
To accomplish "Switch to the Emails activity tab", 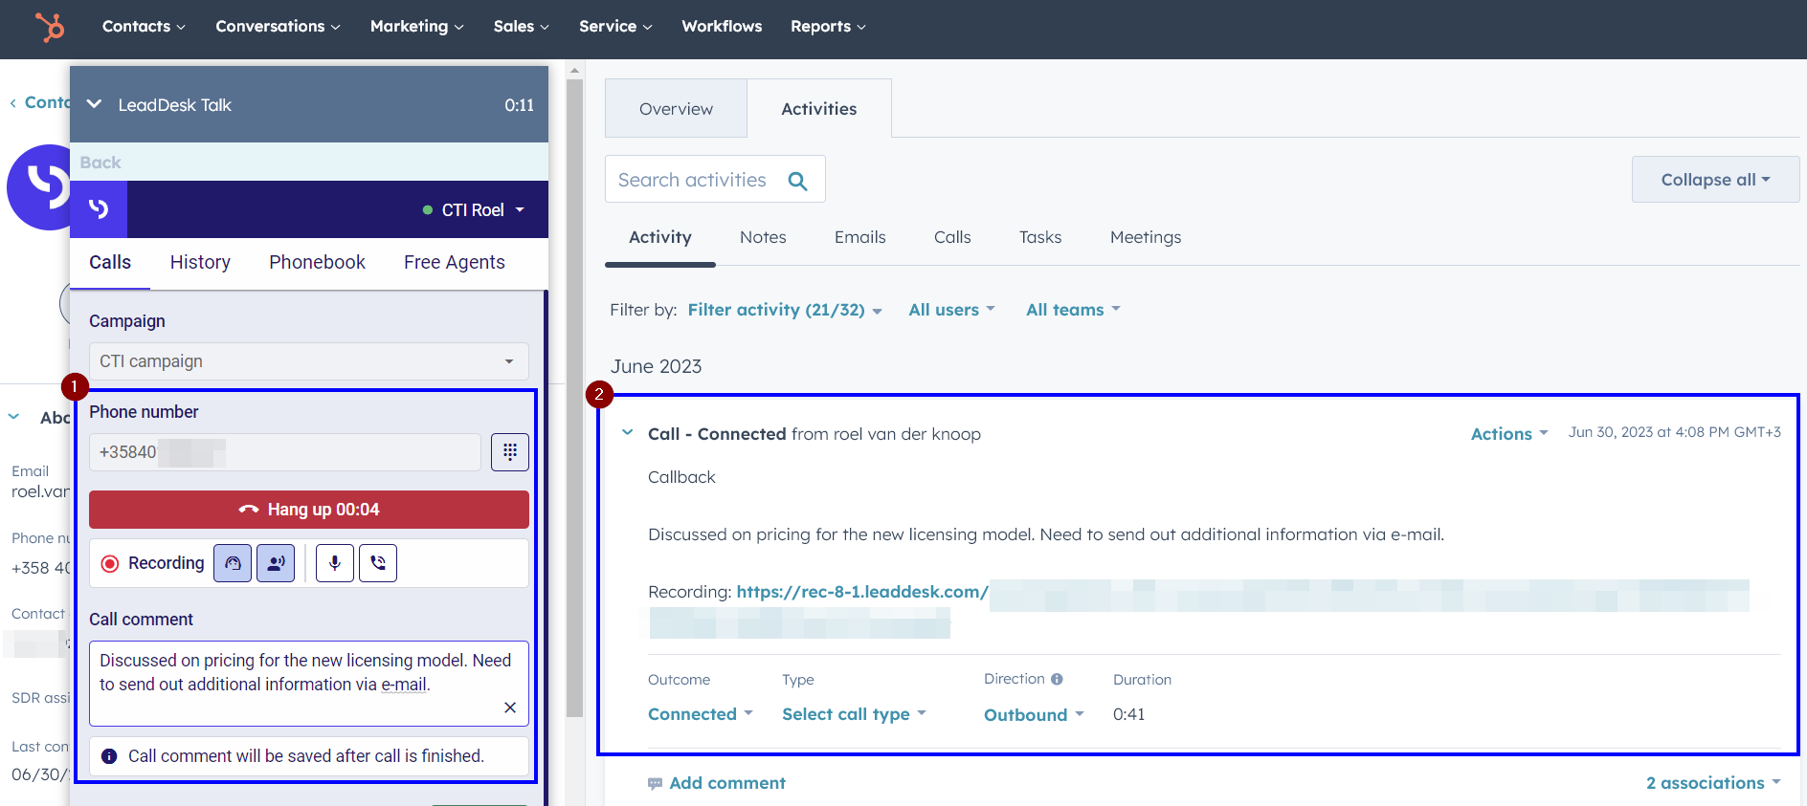I will coord(860,237).
